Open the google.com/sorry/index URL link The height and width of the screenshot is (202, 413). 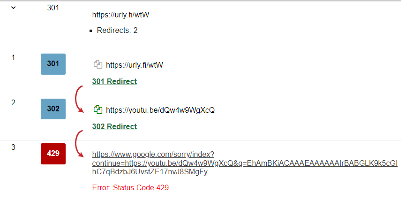click(245, 163)
